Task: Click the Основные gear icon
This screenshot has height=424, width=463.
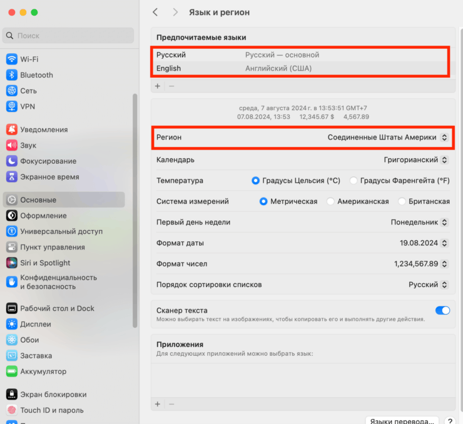Action: pyautogui.click(x=11, y=199)
